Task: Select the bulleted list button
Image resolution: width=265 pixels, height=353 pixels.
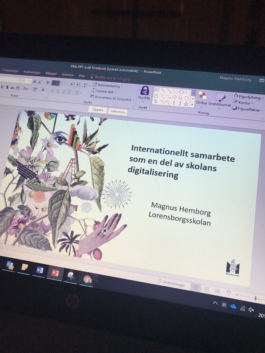Action: (x=56, y=83)
